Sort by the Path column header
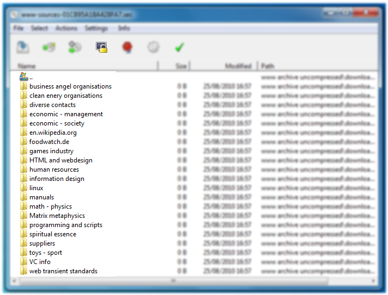 [x=318, y=66]
